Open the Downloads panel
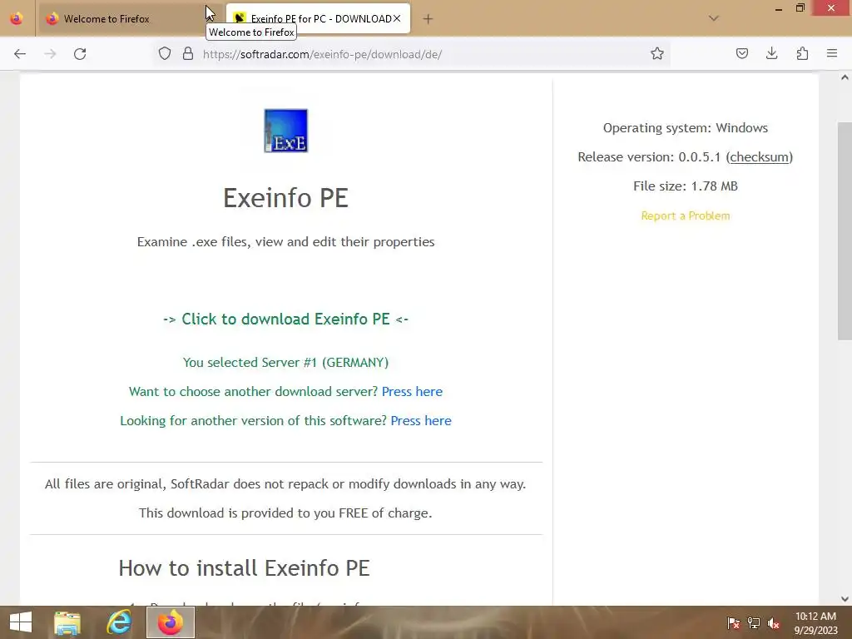This screenshot has height=639, width=852. 771,54
